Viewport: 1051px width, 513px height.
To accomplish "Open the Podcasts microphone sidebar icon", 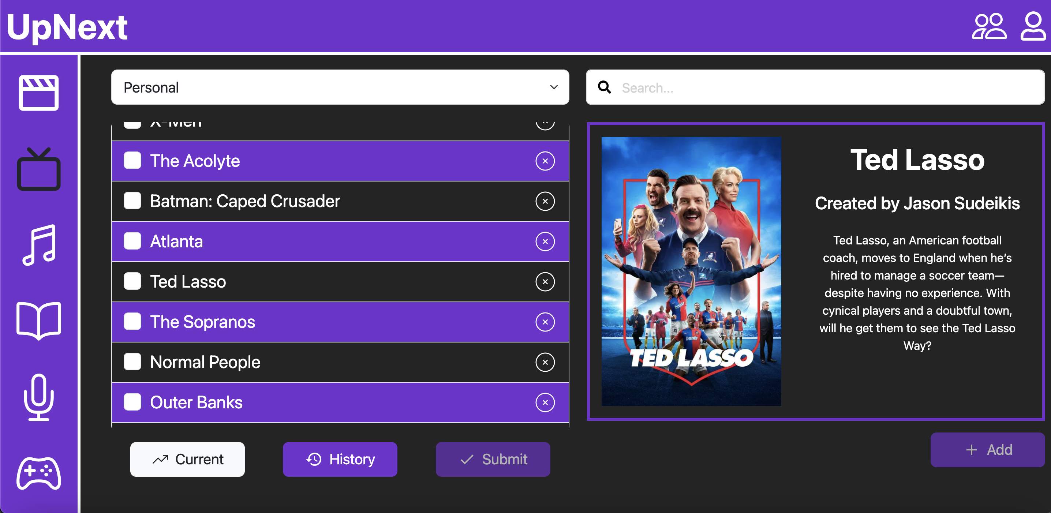I will [x=39, y=397].
